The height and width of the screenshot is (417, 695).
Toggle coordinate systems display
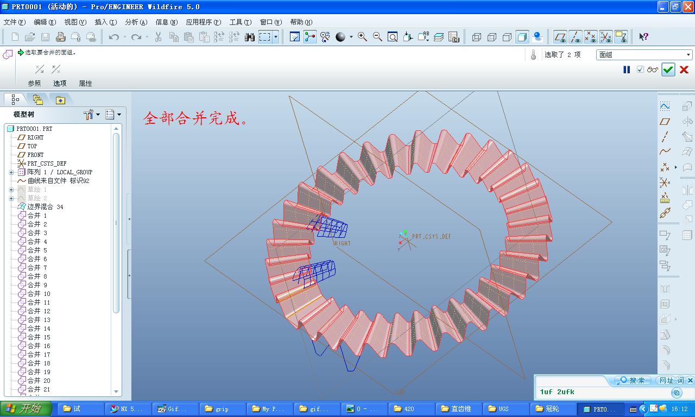(x=606, y=37)
